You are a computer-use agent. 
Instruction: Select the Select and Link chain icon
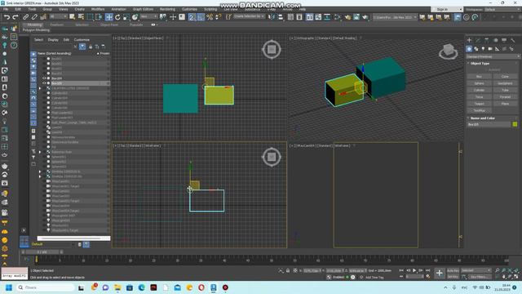coord(25,17)
